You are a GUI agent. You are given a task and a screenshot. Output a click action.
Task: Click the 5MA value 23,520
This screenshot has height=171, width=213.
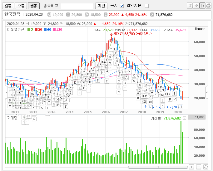pyautogui.click(x=108, y=30)
